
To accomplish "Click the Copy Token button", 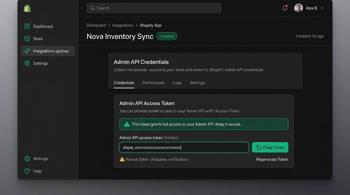I will (x=270, y=147).
